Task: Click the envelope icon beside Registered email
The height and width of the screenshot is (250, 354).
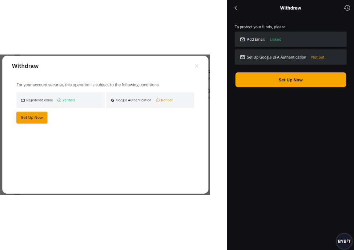Action: [23, 100]
